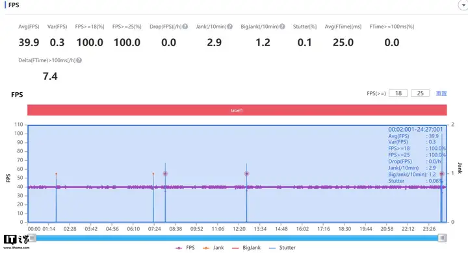Screen dimensions: 468x253
Task: Click the Avg(FPS) value 39.9
Action: (x=29, y=43)
